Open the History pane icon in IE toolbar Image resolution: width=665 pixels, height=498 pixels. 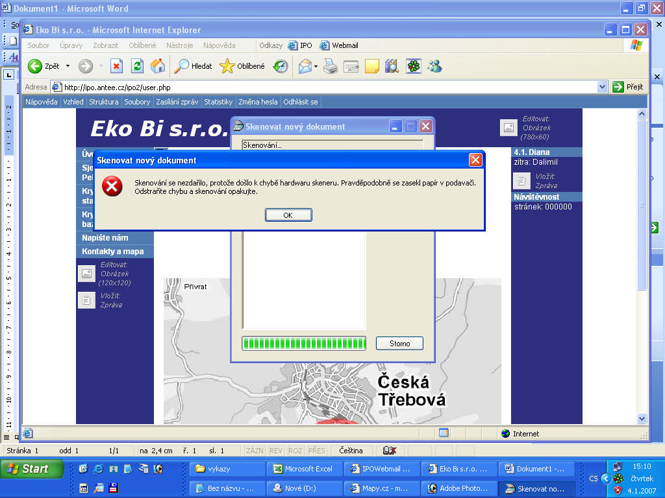[281, 66]
